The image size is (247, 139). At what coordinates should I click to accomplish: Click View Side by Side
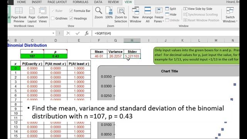coord(198,9)
